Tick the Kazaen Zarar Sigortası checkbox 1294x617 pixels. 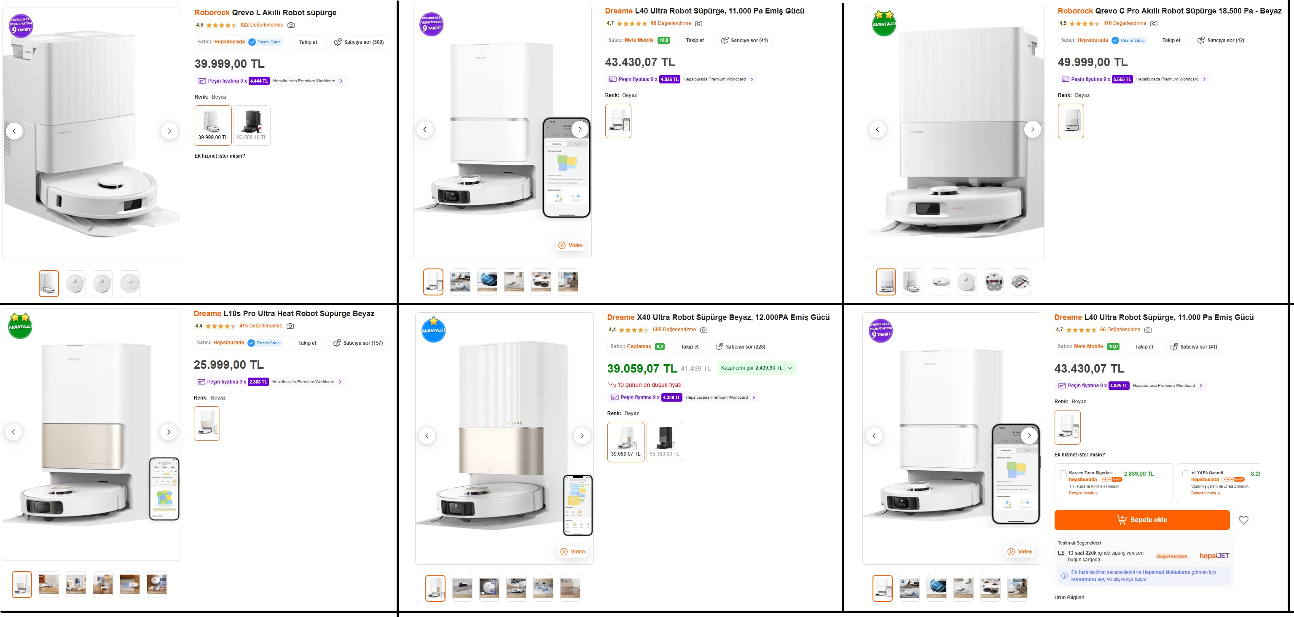[x=1063, y=473]
